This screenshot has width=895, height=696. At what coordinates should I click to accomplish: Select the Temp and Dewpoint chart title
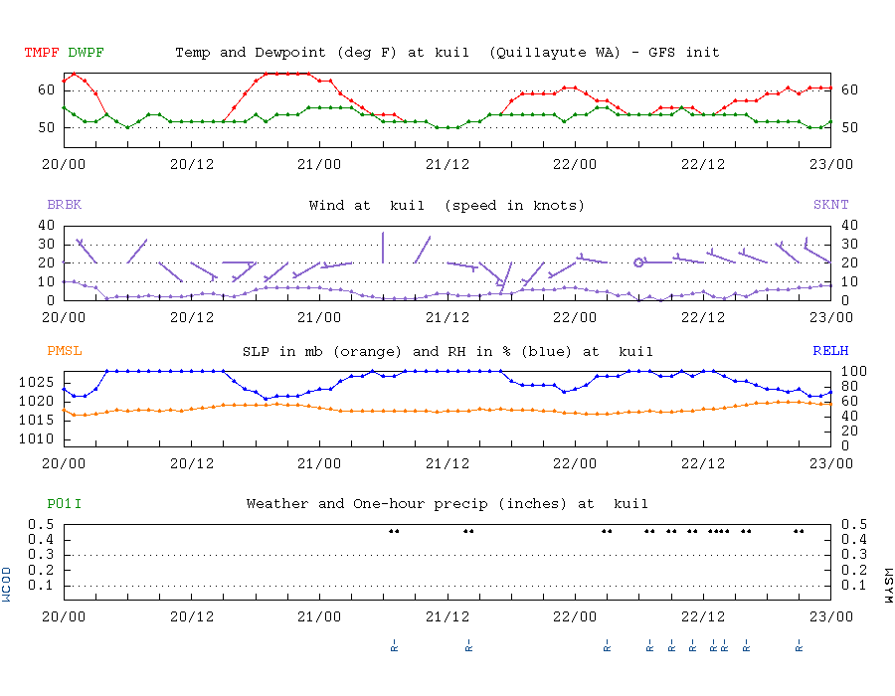coord(447,53)
